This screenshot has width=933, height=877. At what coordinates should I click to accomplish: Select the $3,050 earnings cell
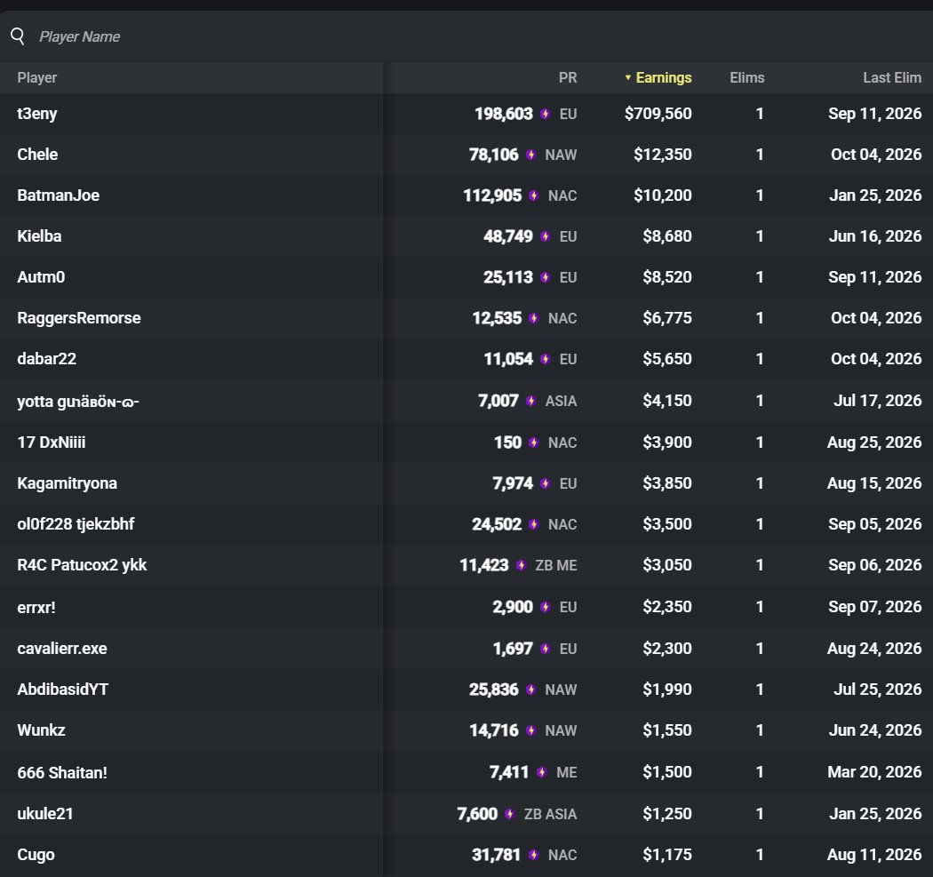pyautogui.click(x=667, y=565)
